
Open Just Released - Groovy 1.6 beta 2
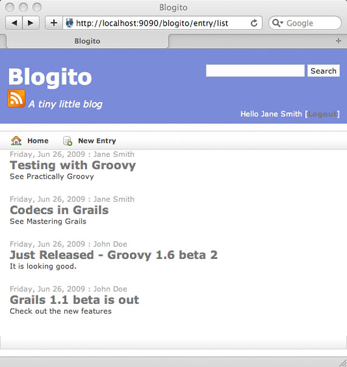[x=113, y=255]
